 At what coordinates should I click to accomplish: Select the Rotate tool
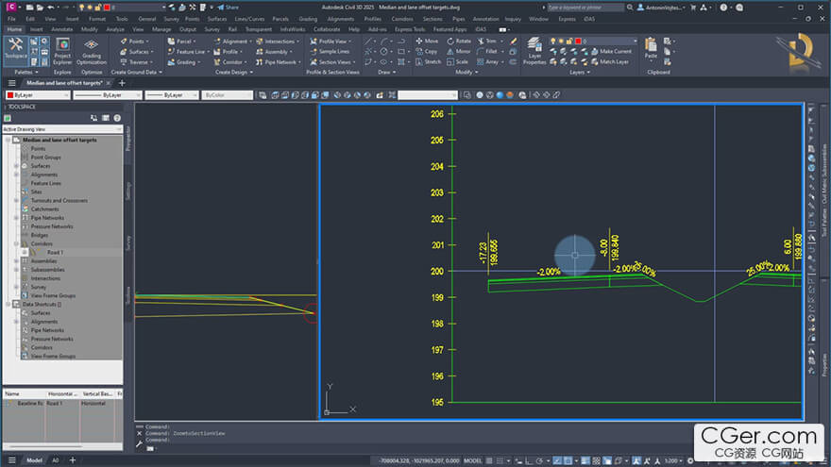coord(459,41)
